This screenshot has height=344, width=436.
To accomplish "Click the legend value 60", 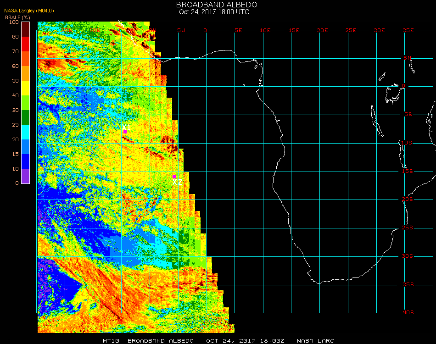I will click(15, 66).
